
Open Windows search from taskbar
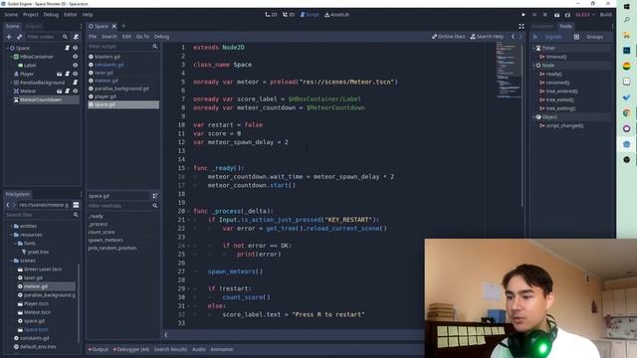[x=626, y=20]
